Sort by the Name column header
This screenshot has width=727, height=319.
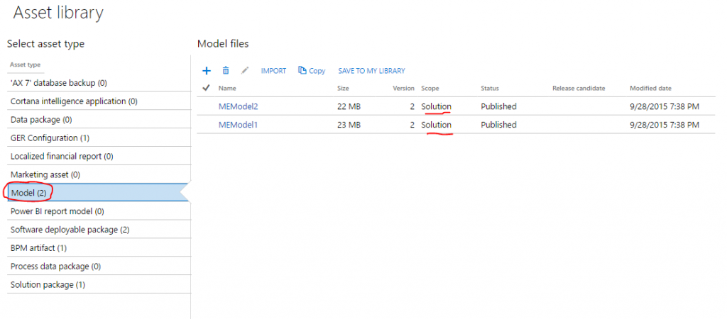227,89
